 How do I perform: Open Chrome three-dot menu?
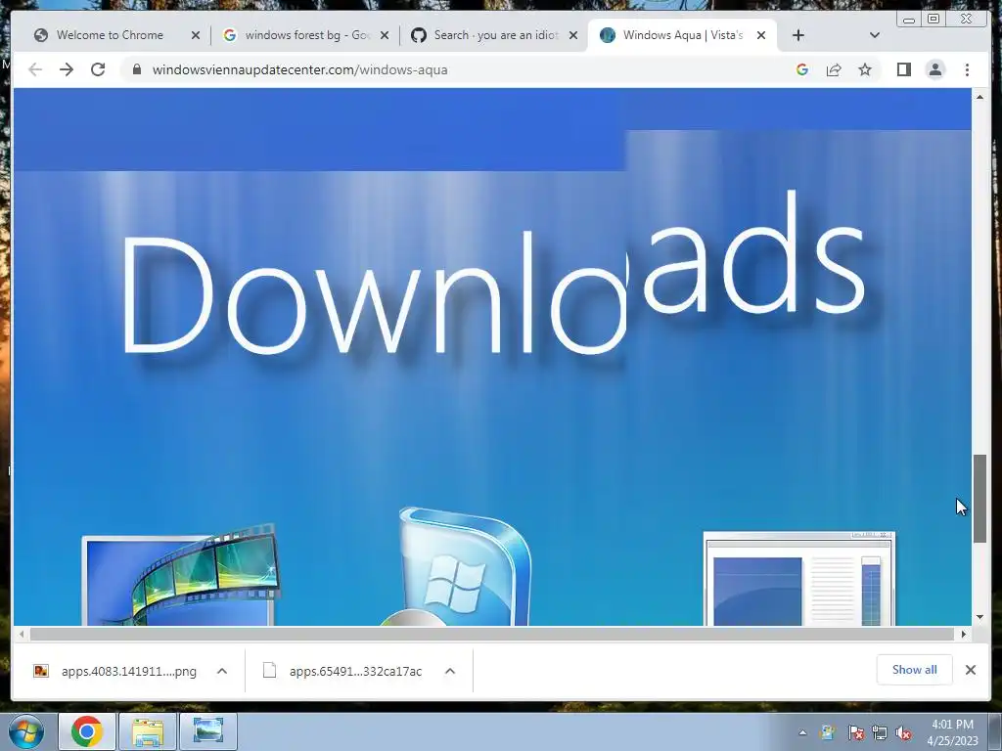click(967, 69)
